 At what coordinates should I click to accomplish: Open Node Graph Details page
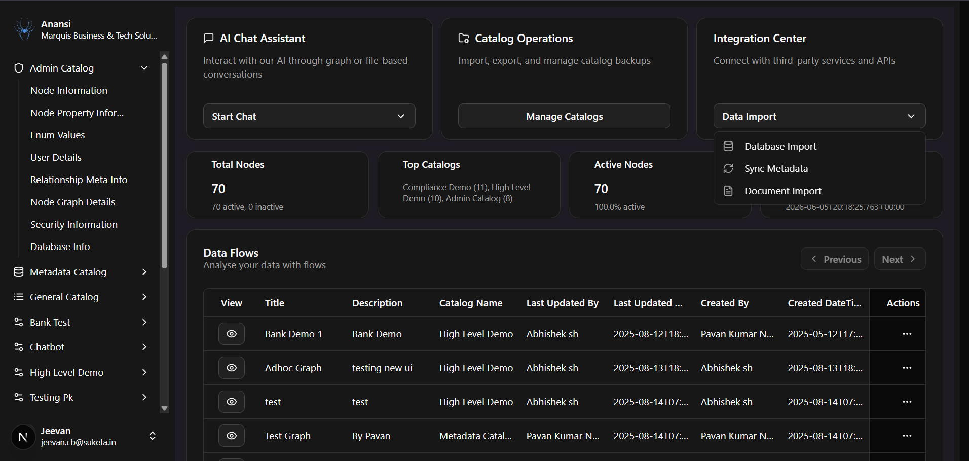click(x=72, y=202)
